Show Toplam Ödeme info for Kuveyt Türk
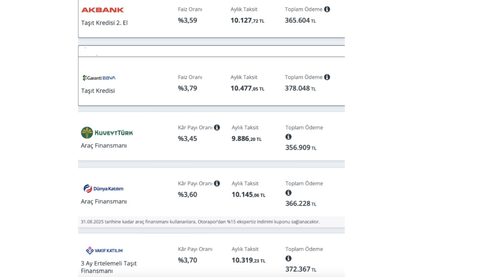 point(289,137)
